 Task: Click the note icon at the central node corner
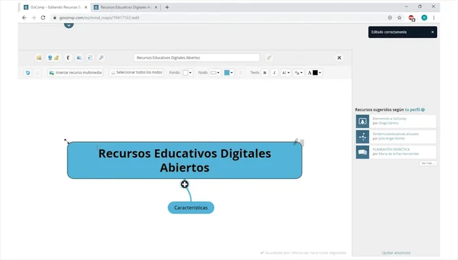coord(302,143)
